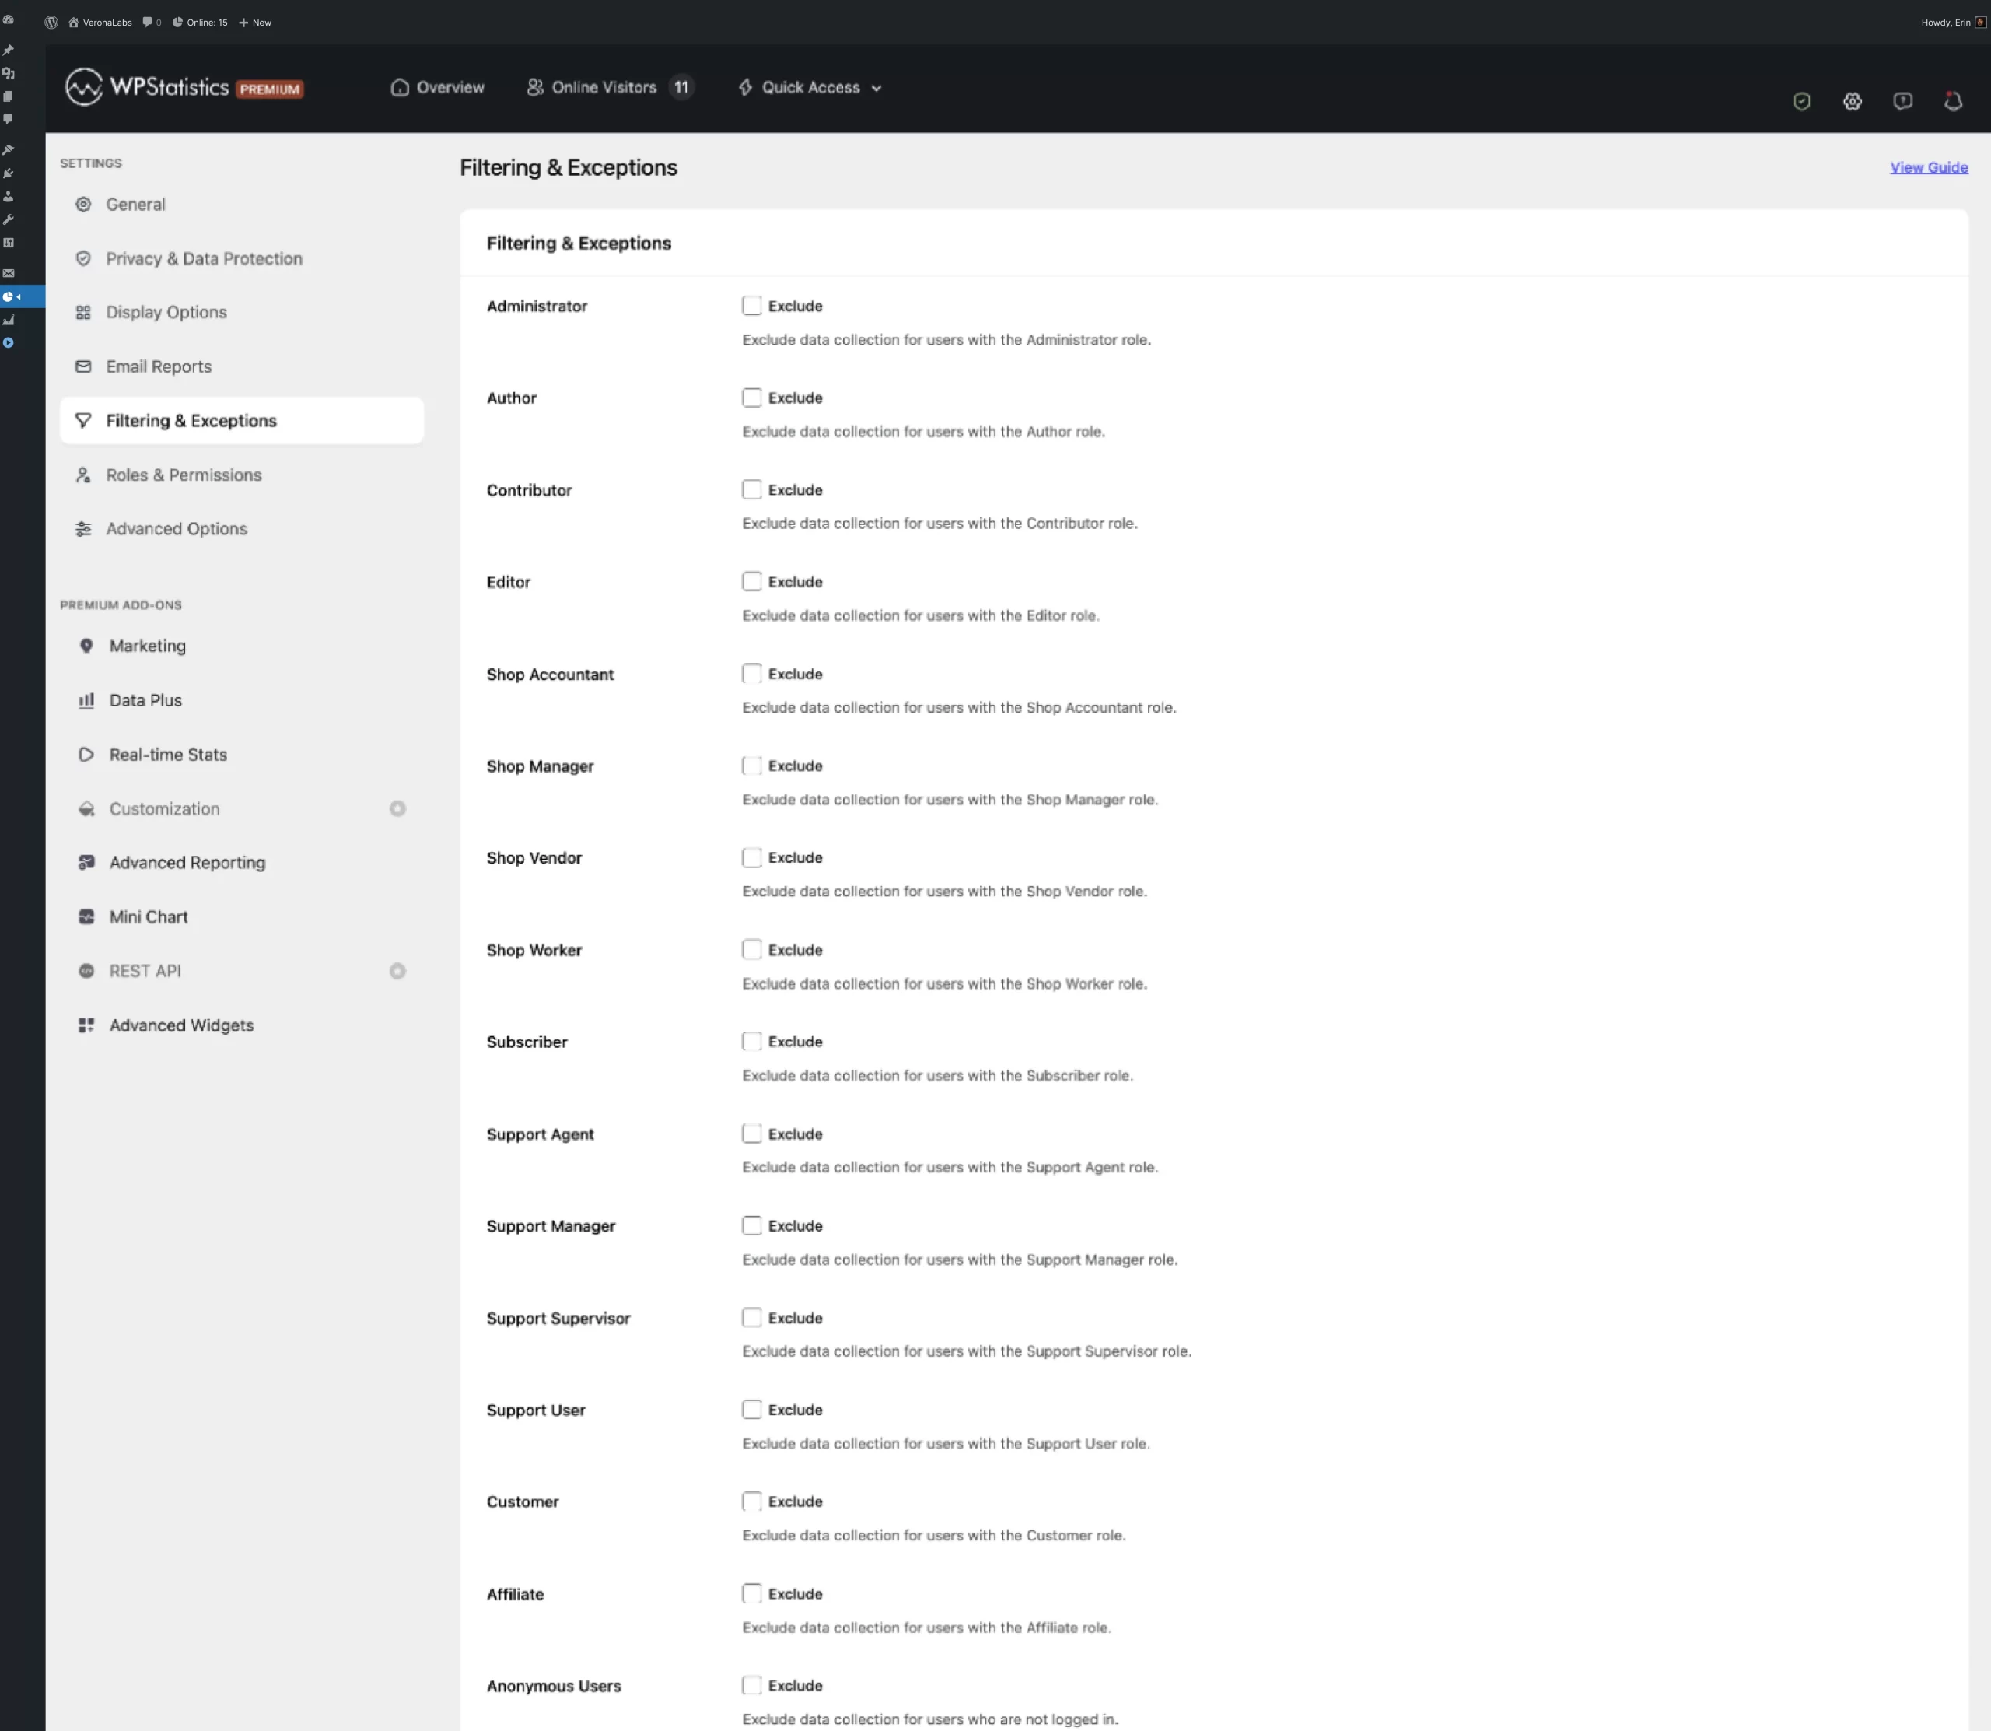Open the New content menu in admin bar
Image resolution: width=1991 pixels, height=1731 pixels.
[x=255, y=23]
